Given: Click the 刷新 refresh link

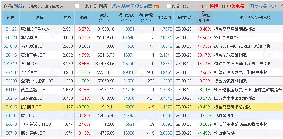Looking at the screenshot, I should pyautogui.click(x=18, y=6).
